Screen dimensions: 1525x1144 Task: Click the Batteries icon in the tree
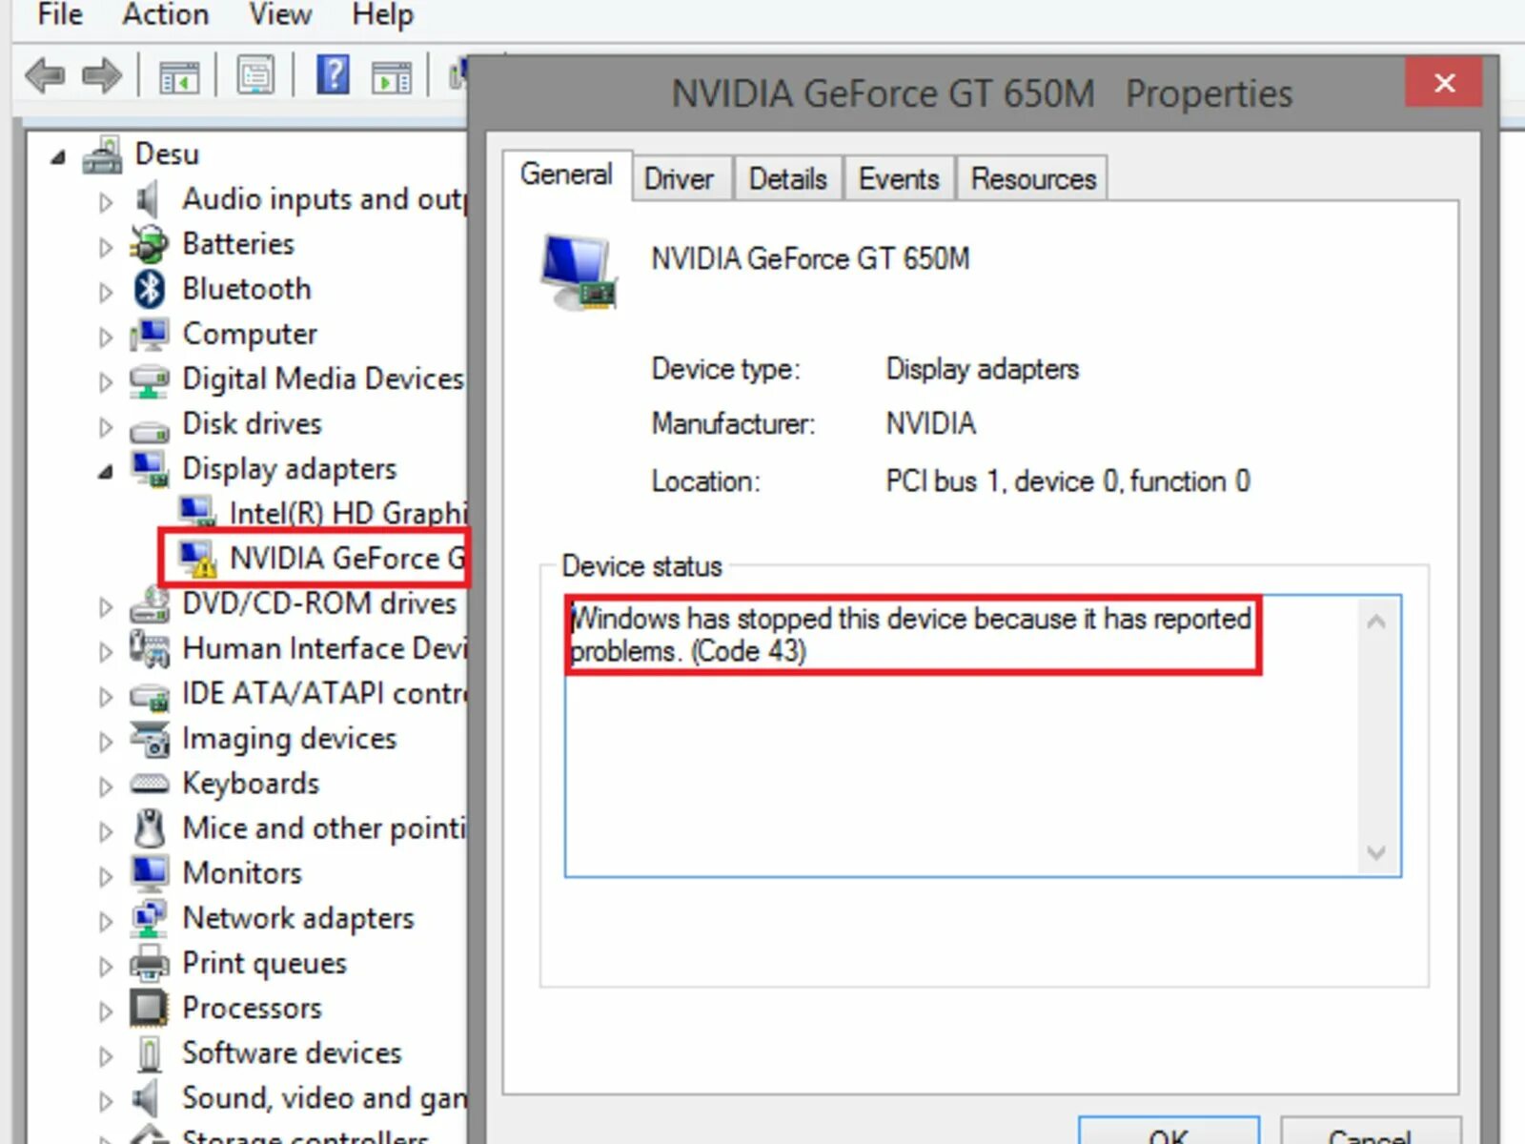(150, 244)
